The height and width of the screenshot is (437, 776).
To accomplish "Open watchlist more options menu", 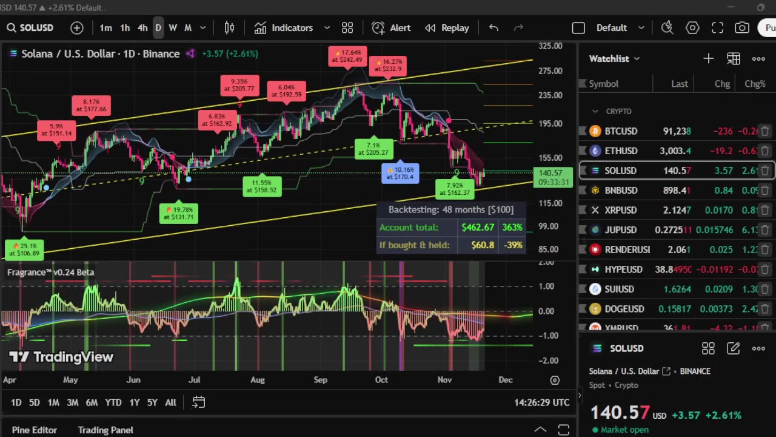I will coord(758,58).
